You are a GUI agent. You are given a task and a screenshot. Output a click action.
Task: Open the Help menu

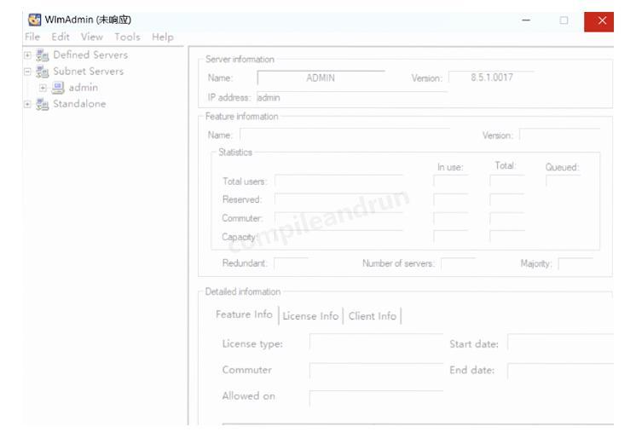click(163, 37)
